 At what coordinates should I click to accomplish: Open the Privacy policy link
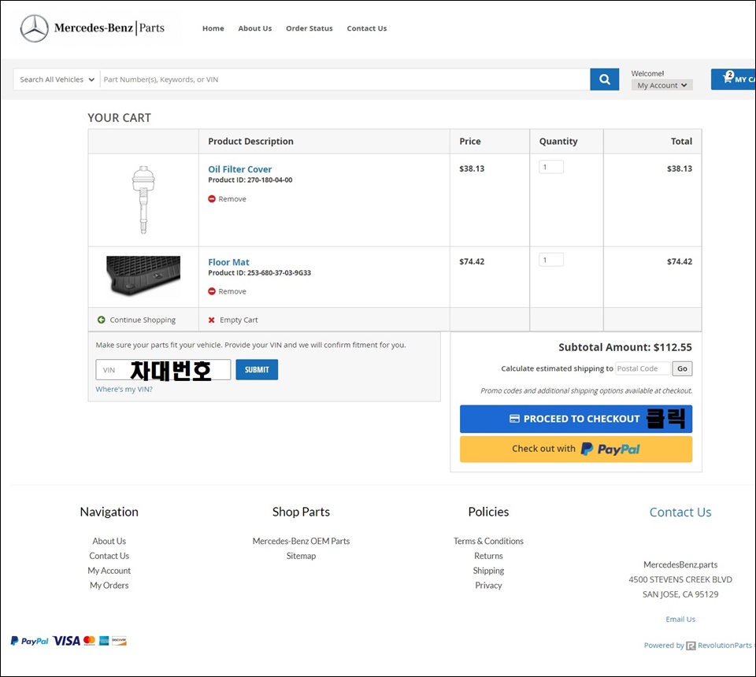(488, 586)
